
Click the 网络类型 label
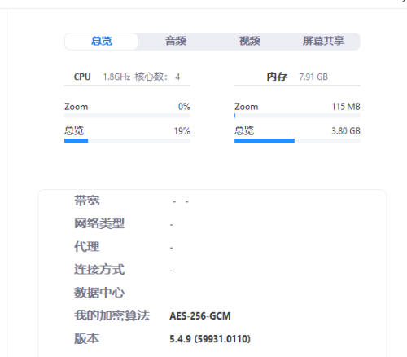99,224
